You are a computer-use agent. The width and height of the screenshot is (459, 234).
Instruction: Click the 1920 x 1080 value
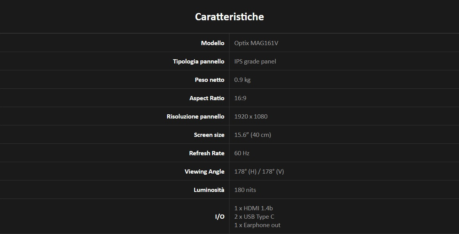(x=251, y=116)
